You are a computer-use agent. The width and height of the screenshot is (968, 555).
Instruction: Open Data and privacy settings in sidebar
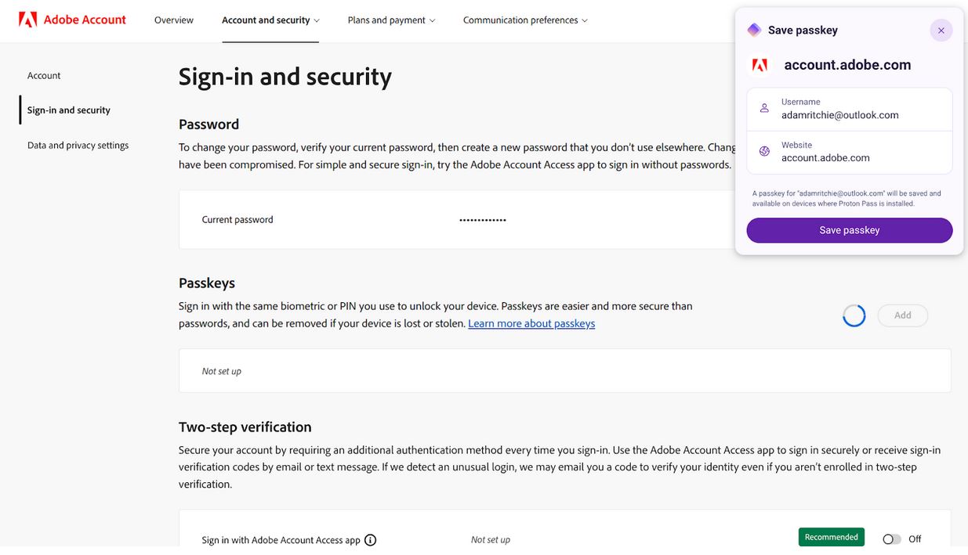[78, 146]
